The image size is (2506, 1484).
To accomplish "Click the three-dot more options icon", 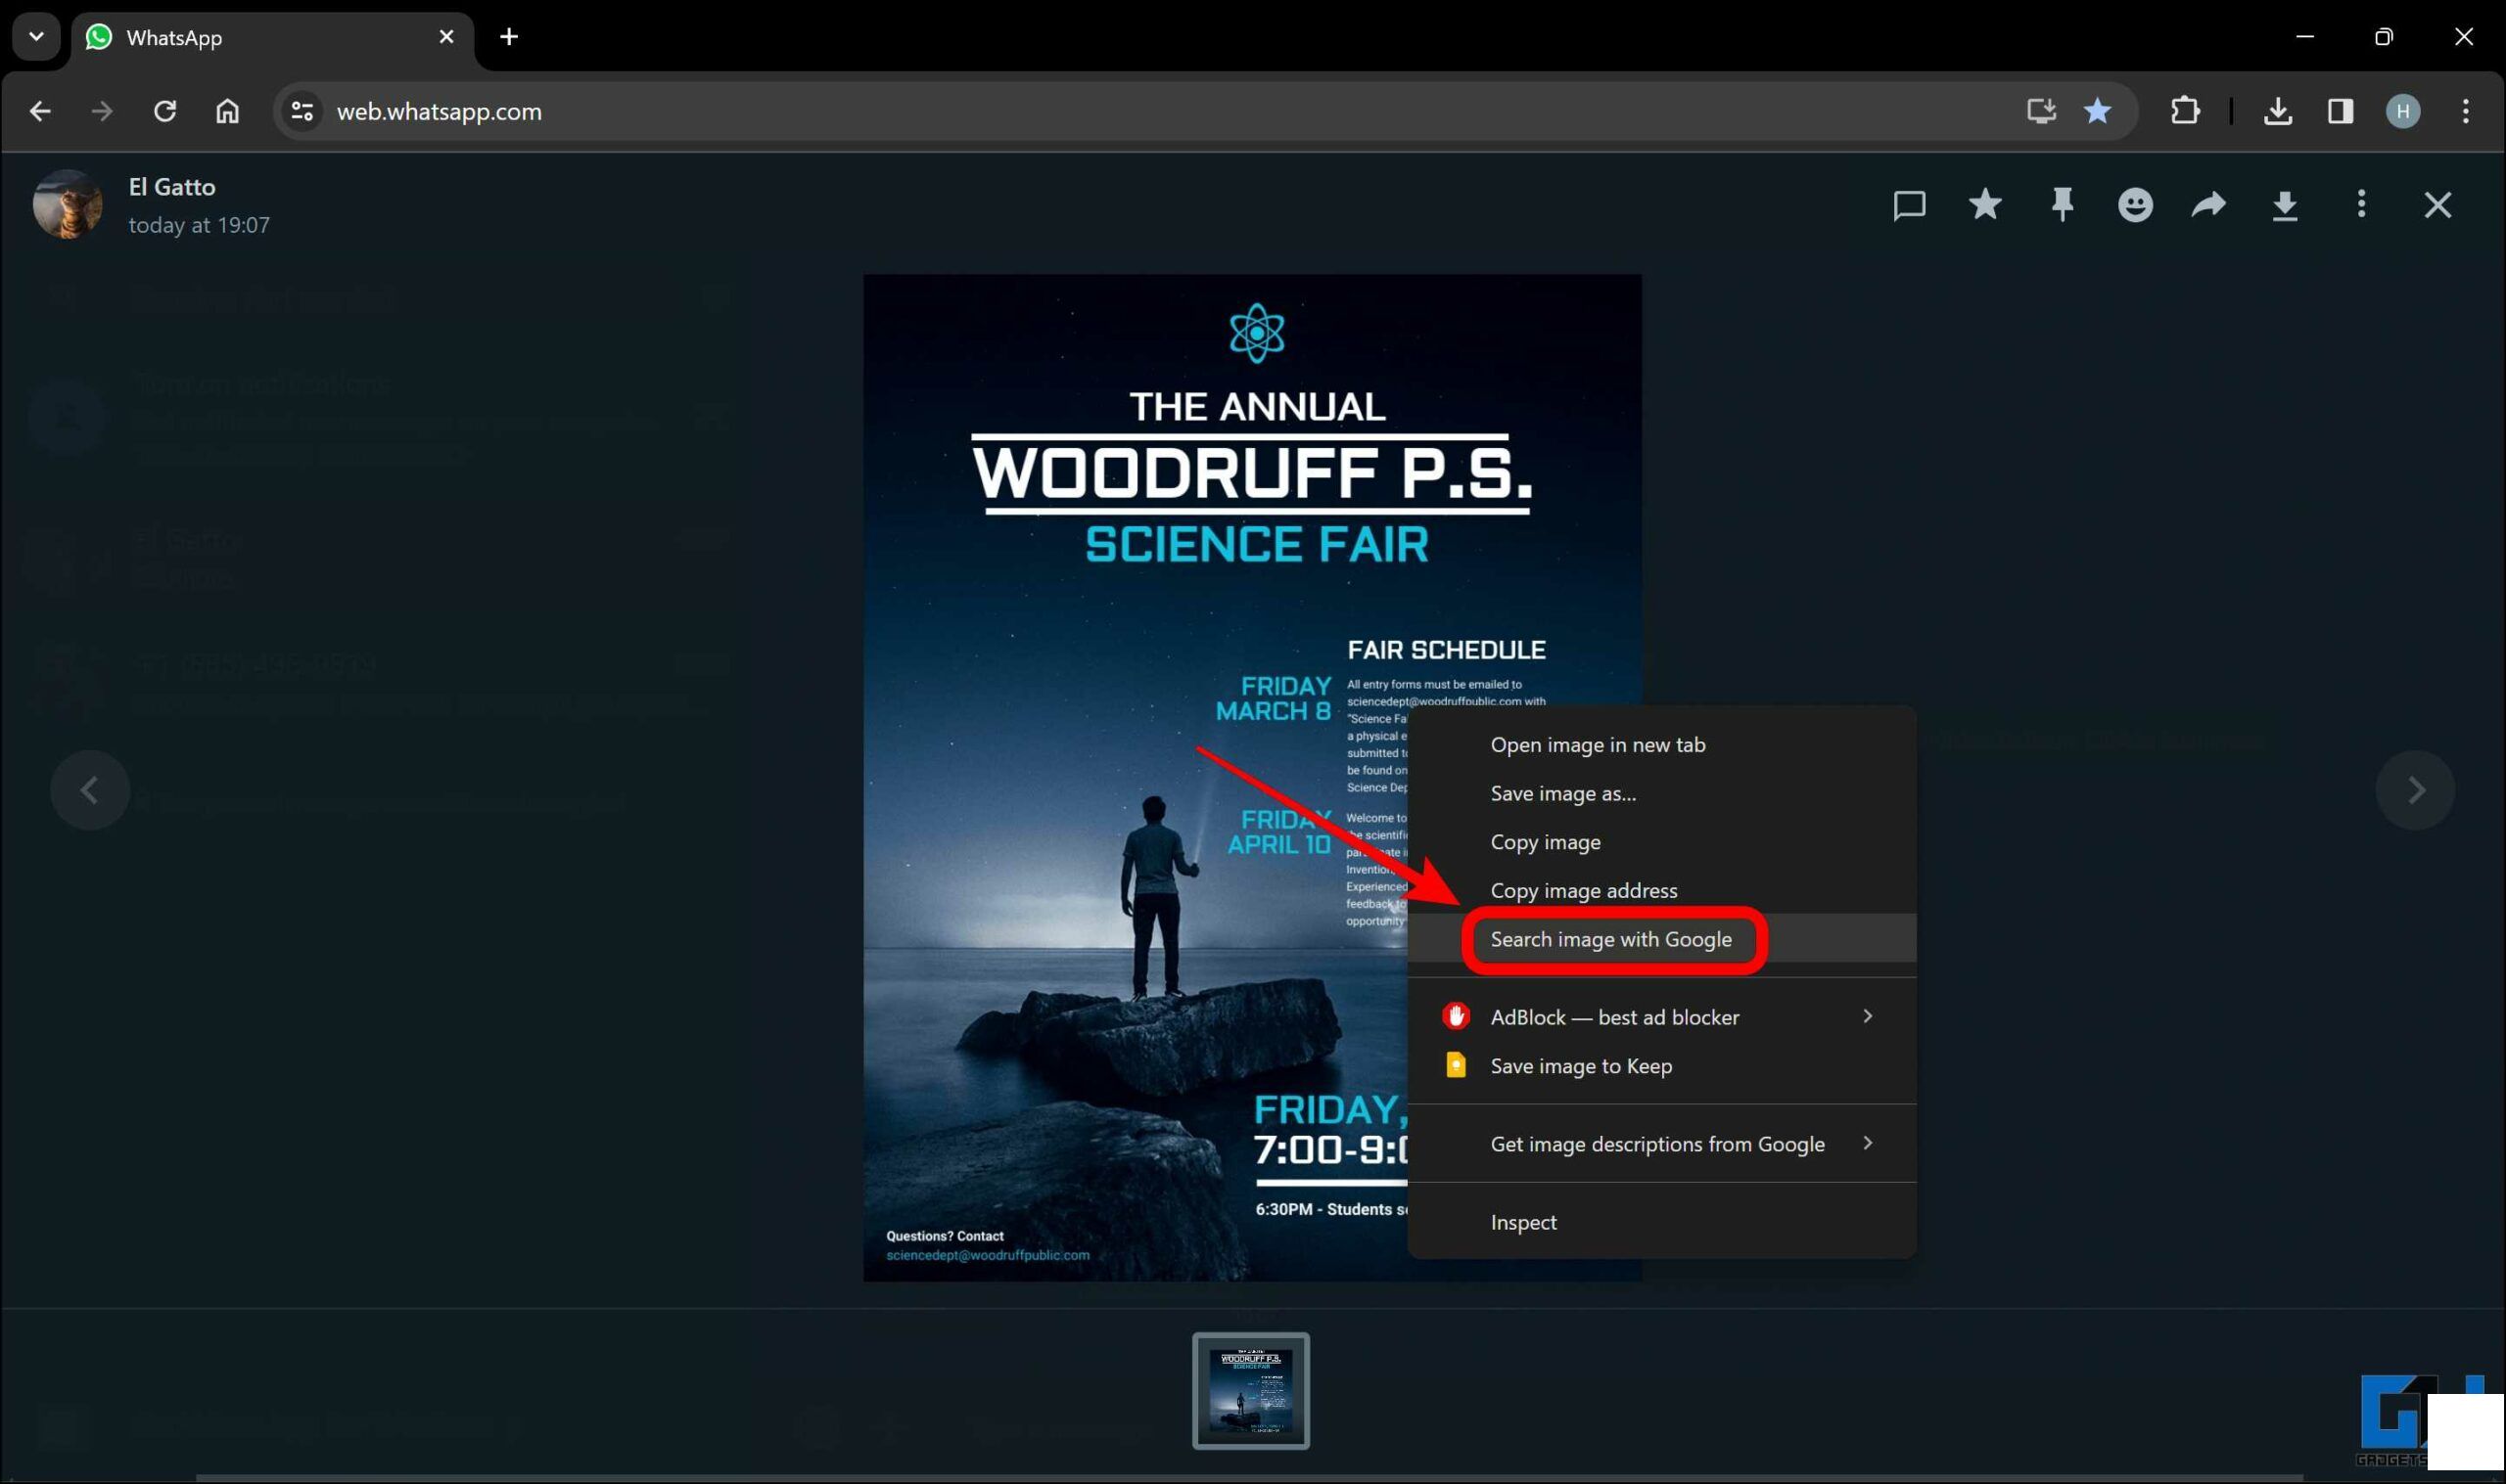I will pyautogui.click(x=2363, y=204).
